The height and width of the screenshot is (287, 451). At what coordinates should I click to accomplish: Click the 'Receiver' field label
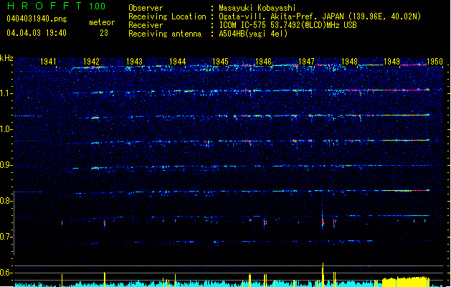146,25
